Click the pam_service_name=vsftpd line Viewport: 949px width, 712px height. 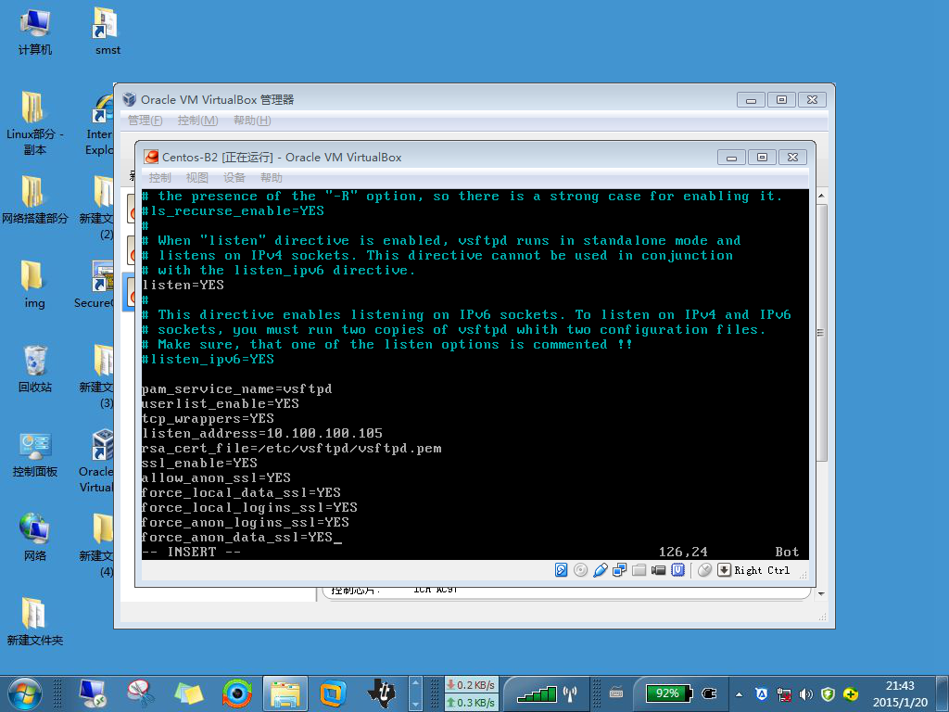pos(236,388)
